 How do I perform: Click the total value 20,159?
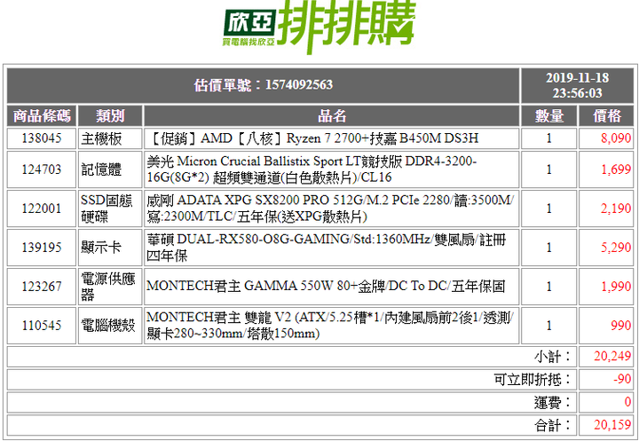point(606,425)
